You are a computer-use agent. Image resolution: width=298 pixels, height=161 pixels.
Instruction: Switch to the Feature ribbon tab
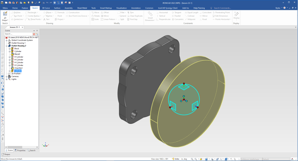click(x=25, y=8)
